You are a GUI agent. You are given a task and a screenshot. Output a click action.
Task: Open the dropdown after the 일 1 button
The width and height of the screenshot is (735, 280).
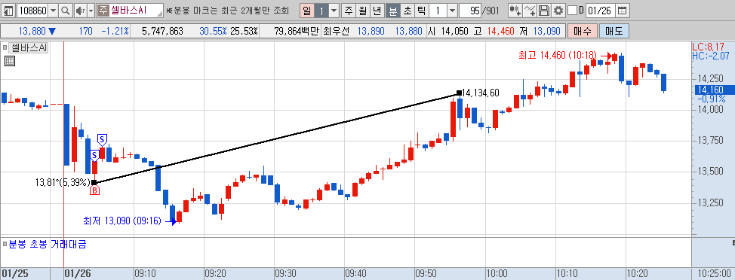pos(334,10)
